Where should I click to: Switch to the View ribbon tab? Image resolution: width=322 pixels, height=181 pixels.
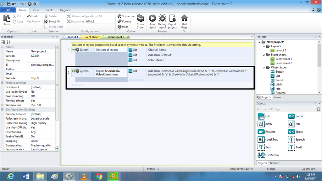[x=36, y=10]
